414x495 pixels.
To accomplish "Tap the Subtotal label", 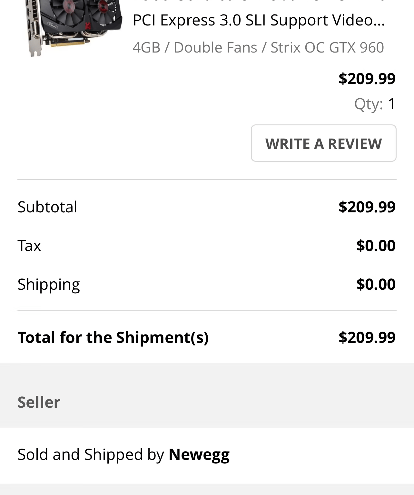I will click(x=47, y=207).
